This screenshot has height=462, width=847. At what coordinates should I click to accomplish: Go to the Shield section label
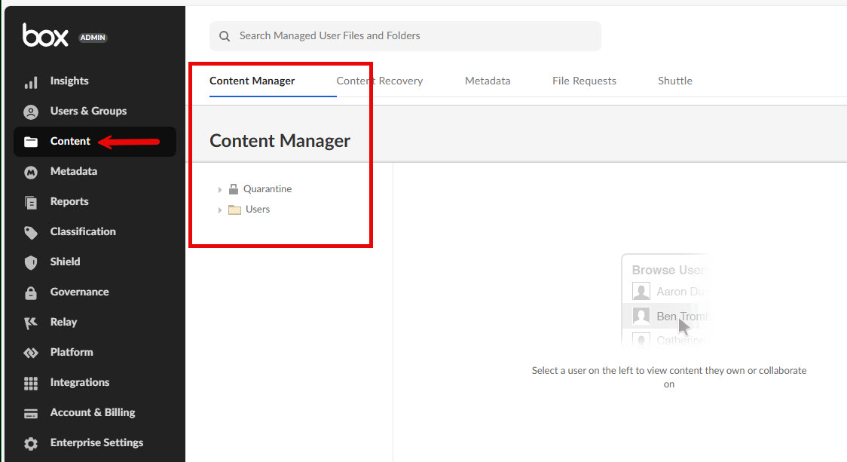pos(66,262)
